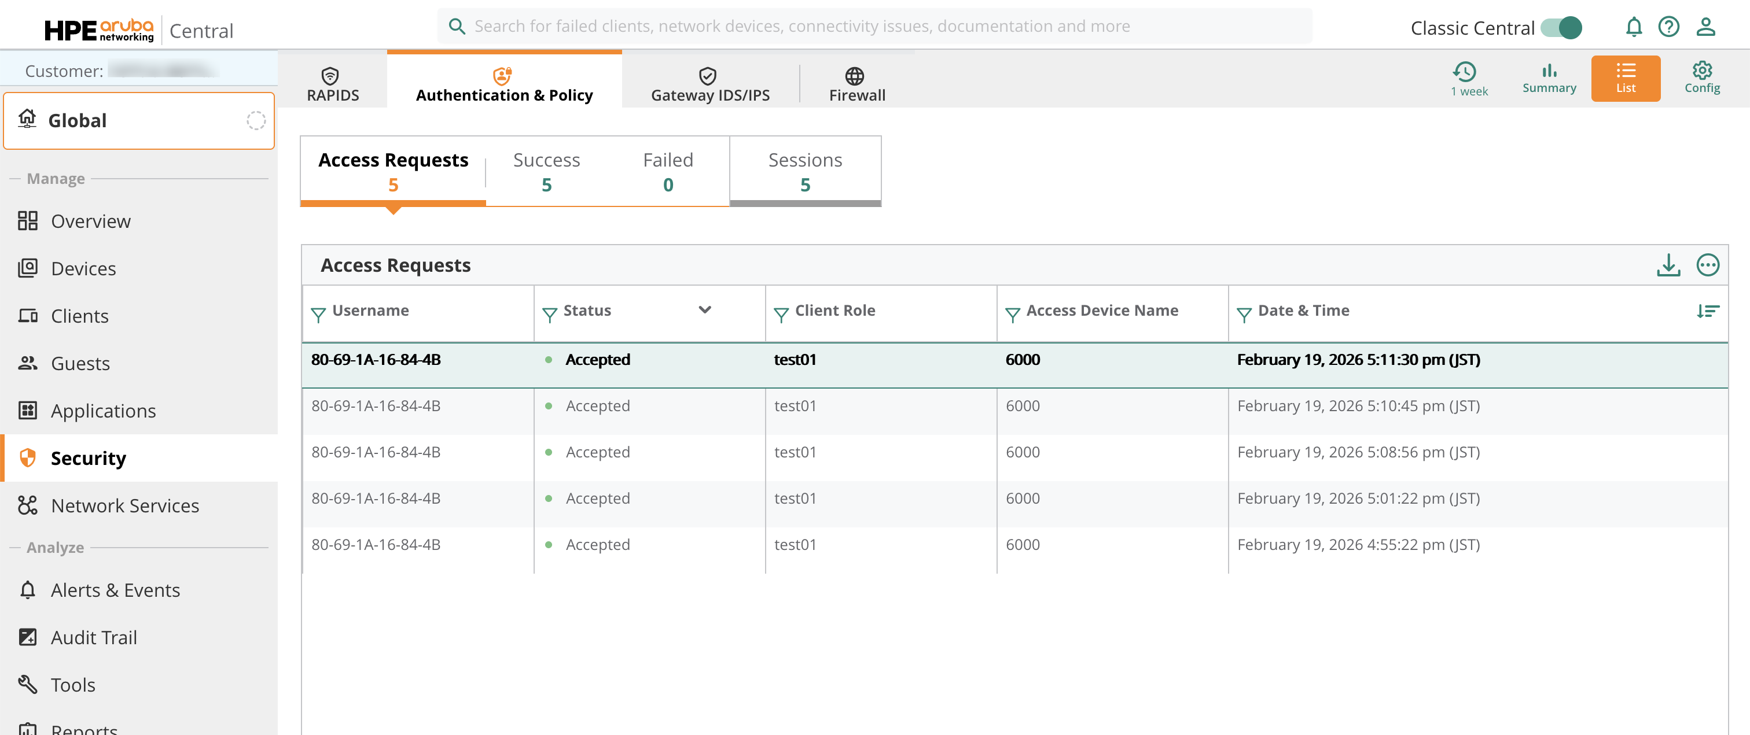The height and width of the screenshot is (735, 1750).
Task: Open the Firewall tab
Action: click(x=856, y=84)
